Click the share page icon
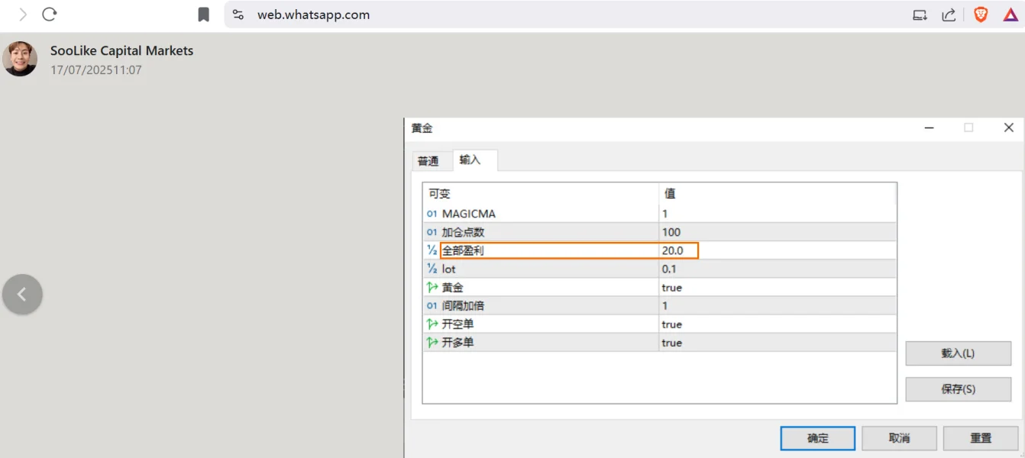This screenshot has height=458, width=1025. 949,15
